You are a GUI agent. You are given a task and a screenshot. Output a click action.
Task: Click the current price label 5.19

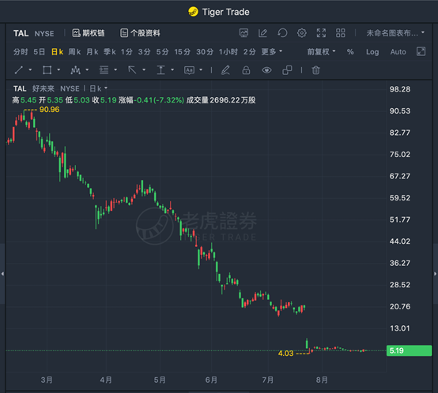tap(409, 350)
